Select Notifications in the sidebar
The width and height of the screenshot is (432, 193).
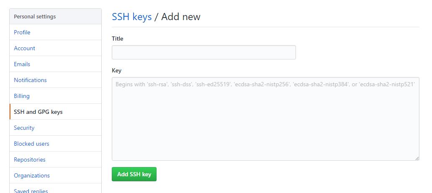tap(30, 80)
